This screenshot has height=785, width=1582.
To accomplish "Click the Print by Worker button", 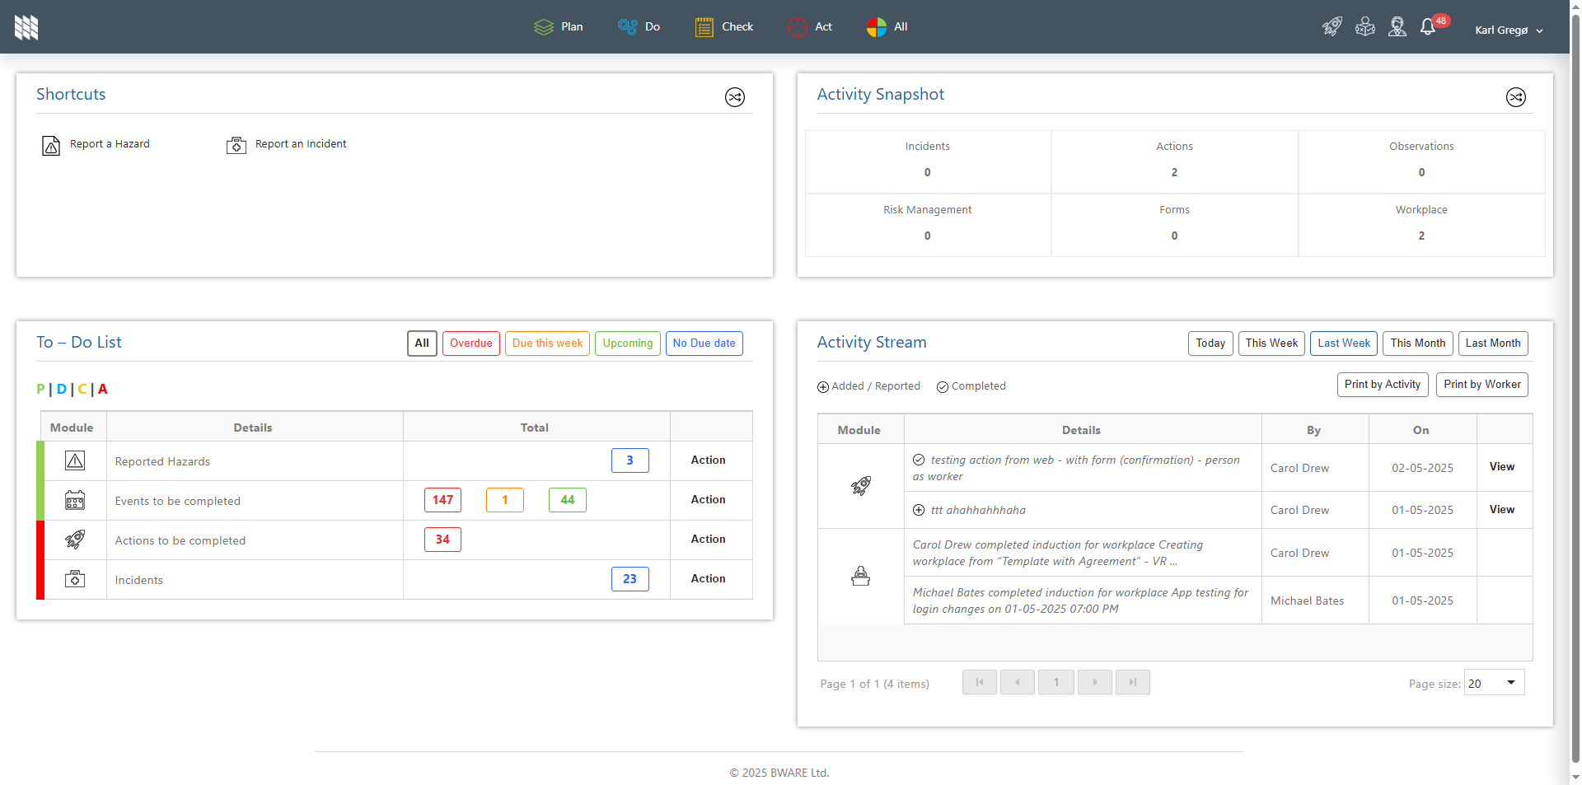I will pos(1482,385).
